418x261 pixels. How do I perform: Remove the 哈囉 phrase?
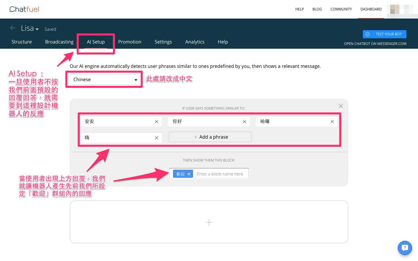[x=332, y=122]
